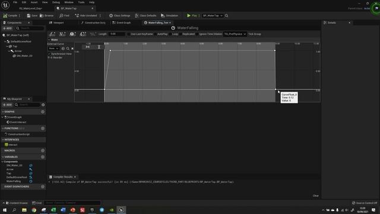The width and height of the screenshot is (380, 214).
Task: Toggle Ignore Time Dilation checkbox
Action: pos(197,34)
